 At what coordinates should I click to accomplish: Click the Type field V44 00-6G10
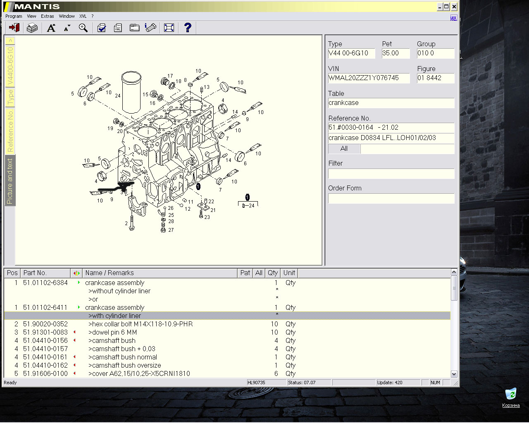pyautogui.click(x=351, y=53)
